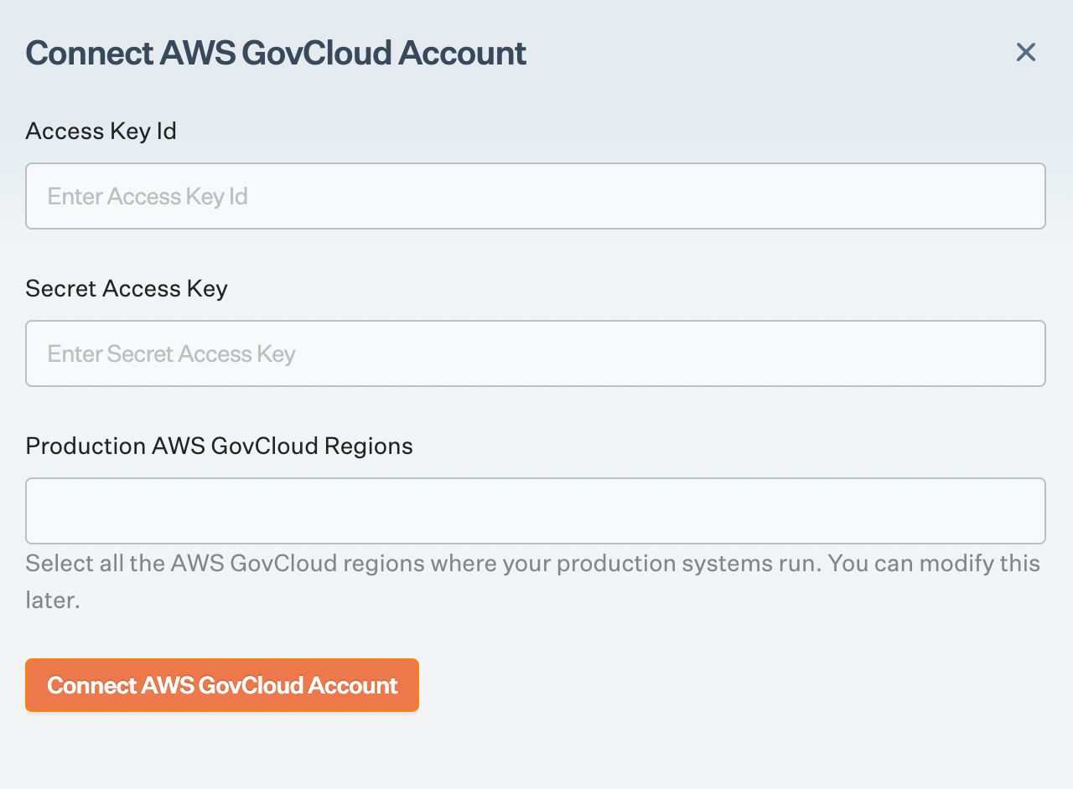Focus the Access Key Id input field

(536, 196)
